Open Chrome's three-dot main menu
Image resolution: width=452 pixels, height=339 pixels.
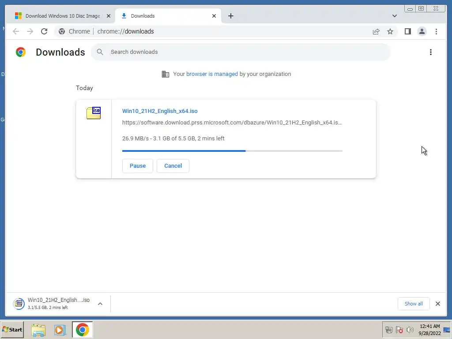point(436,31)
